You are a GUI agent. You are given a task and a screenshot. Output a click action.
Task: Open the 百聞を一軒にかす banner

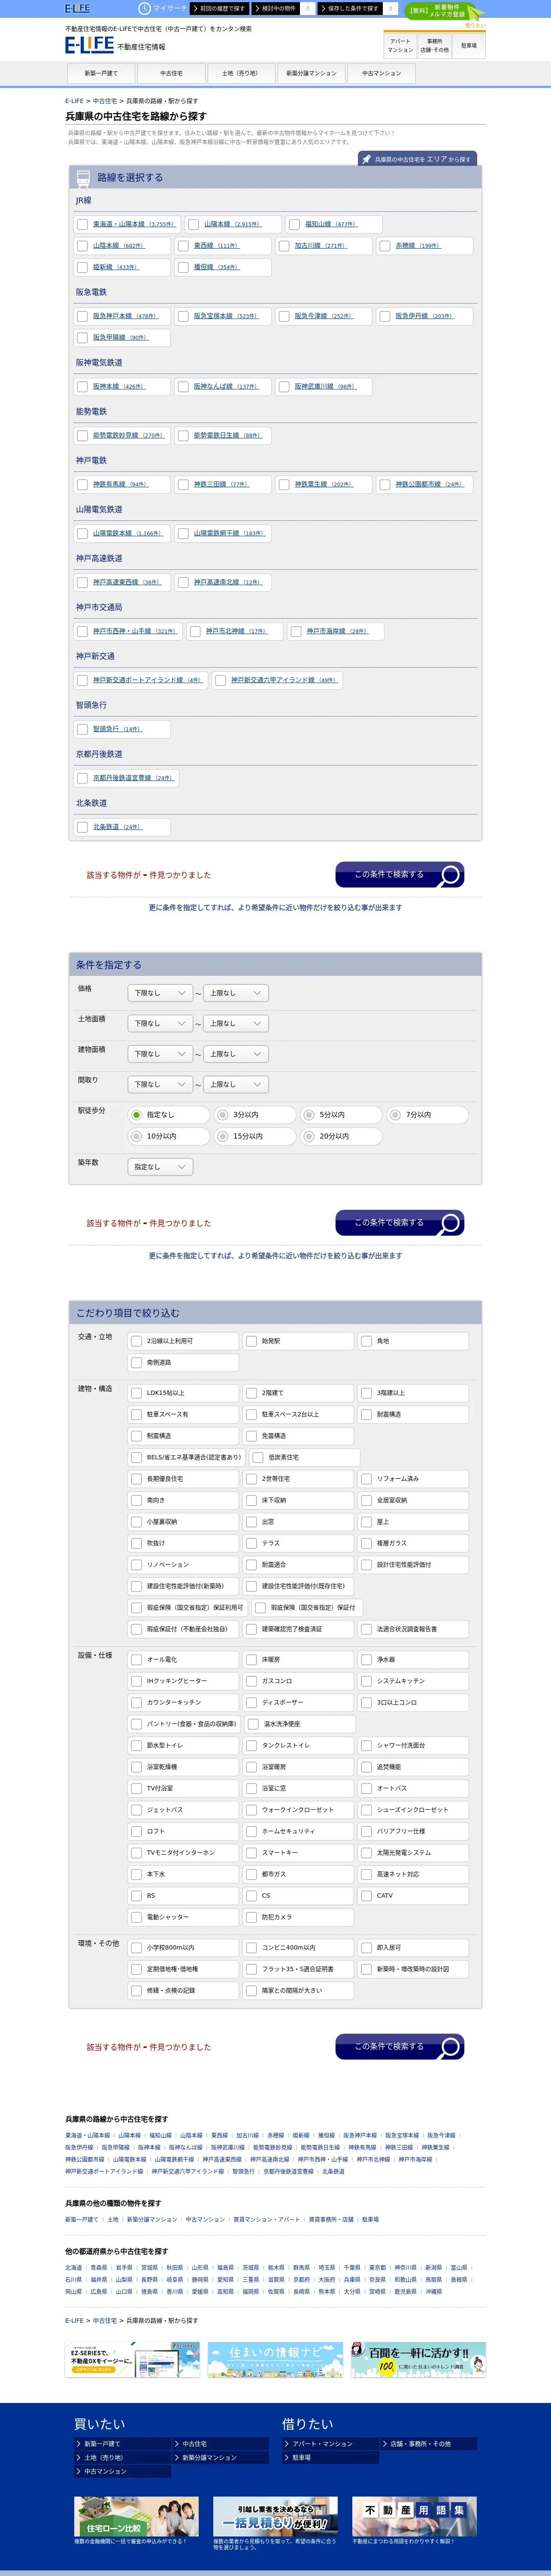(418, 2360)
